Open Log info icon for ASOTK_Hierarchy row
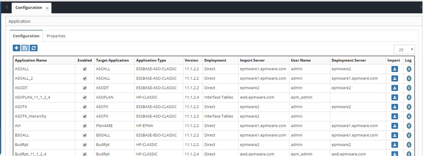 click(x=409, y=117)
